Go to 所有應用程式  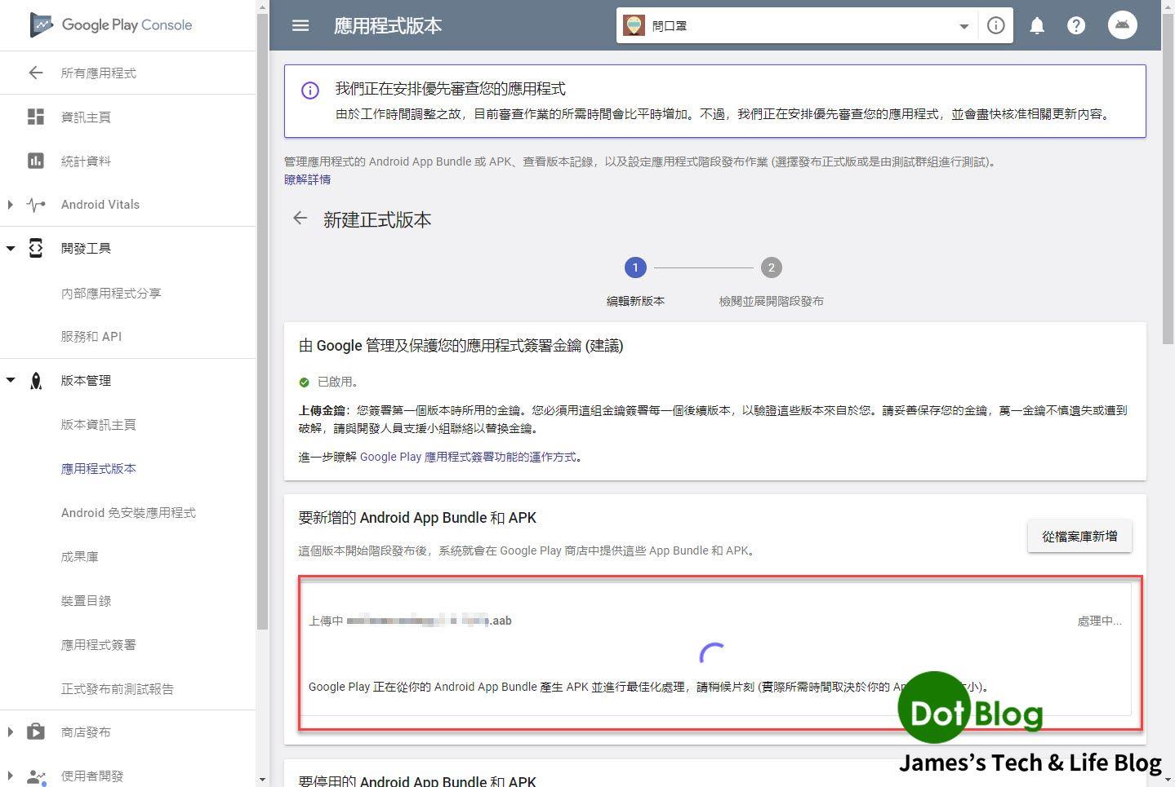(x=98, y=73)
